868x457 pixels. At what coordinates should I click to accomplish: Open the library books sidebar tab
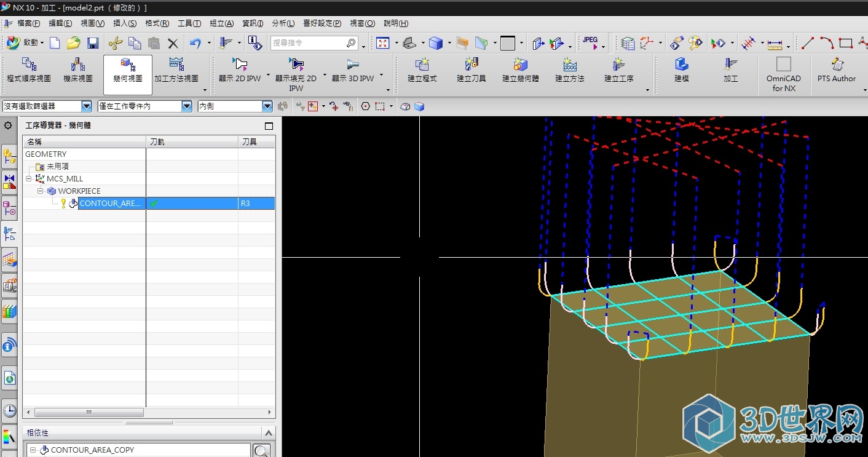click(9, 311)
